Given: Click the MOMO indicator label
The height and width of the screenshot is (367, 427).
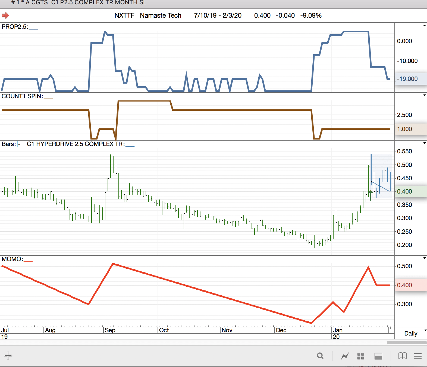Looking at the screenshot, I should (12, 259).
